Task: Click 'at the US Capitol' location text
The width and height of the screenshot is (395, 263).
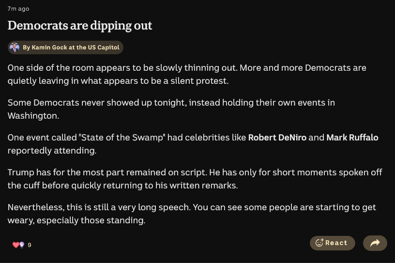Action: tap(94, 47)
